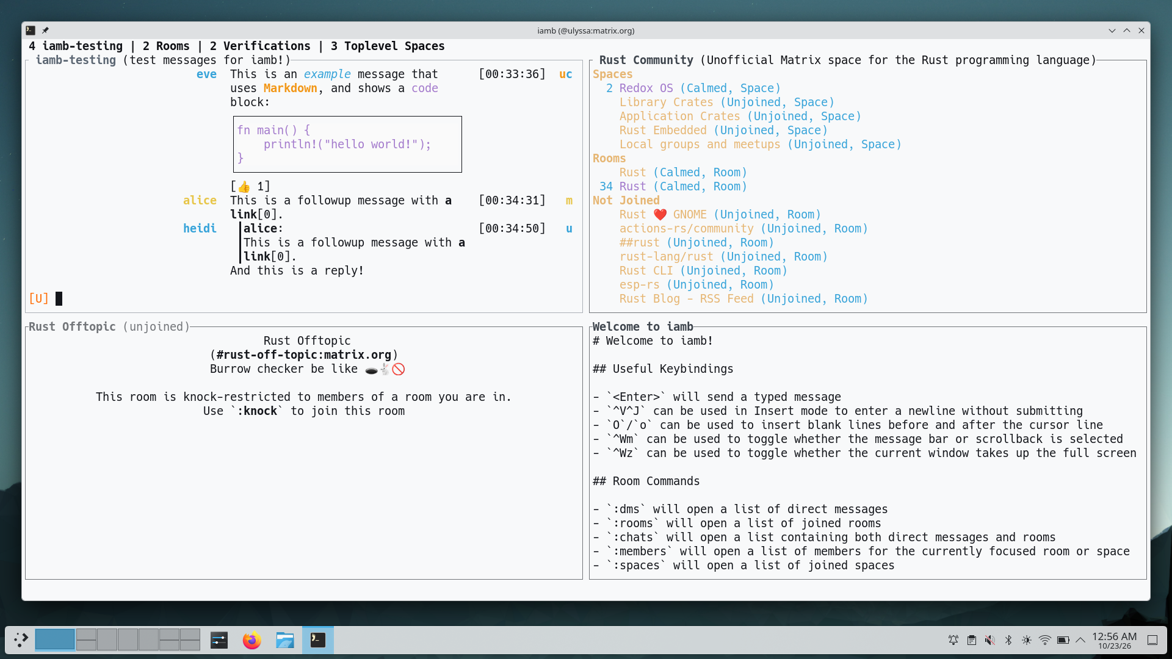The width and height of the screenshot is (1172, 659).
Task: Click the message input bar cursor
Action: [x=59, y=298]
